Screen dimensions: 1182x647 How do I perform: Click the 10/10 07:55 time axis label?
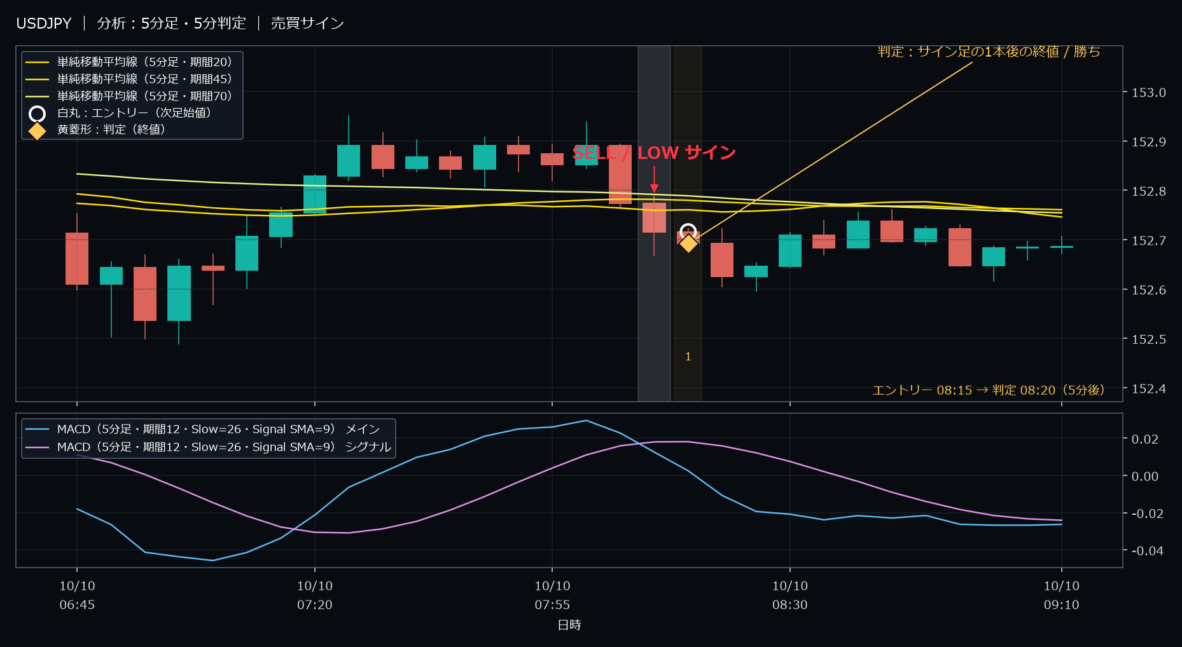[x=552, y=595]
